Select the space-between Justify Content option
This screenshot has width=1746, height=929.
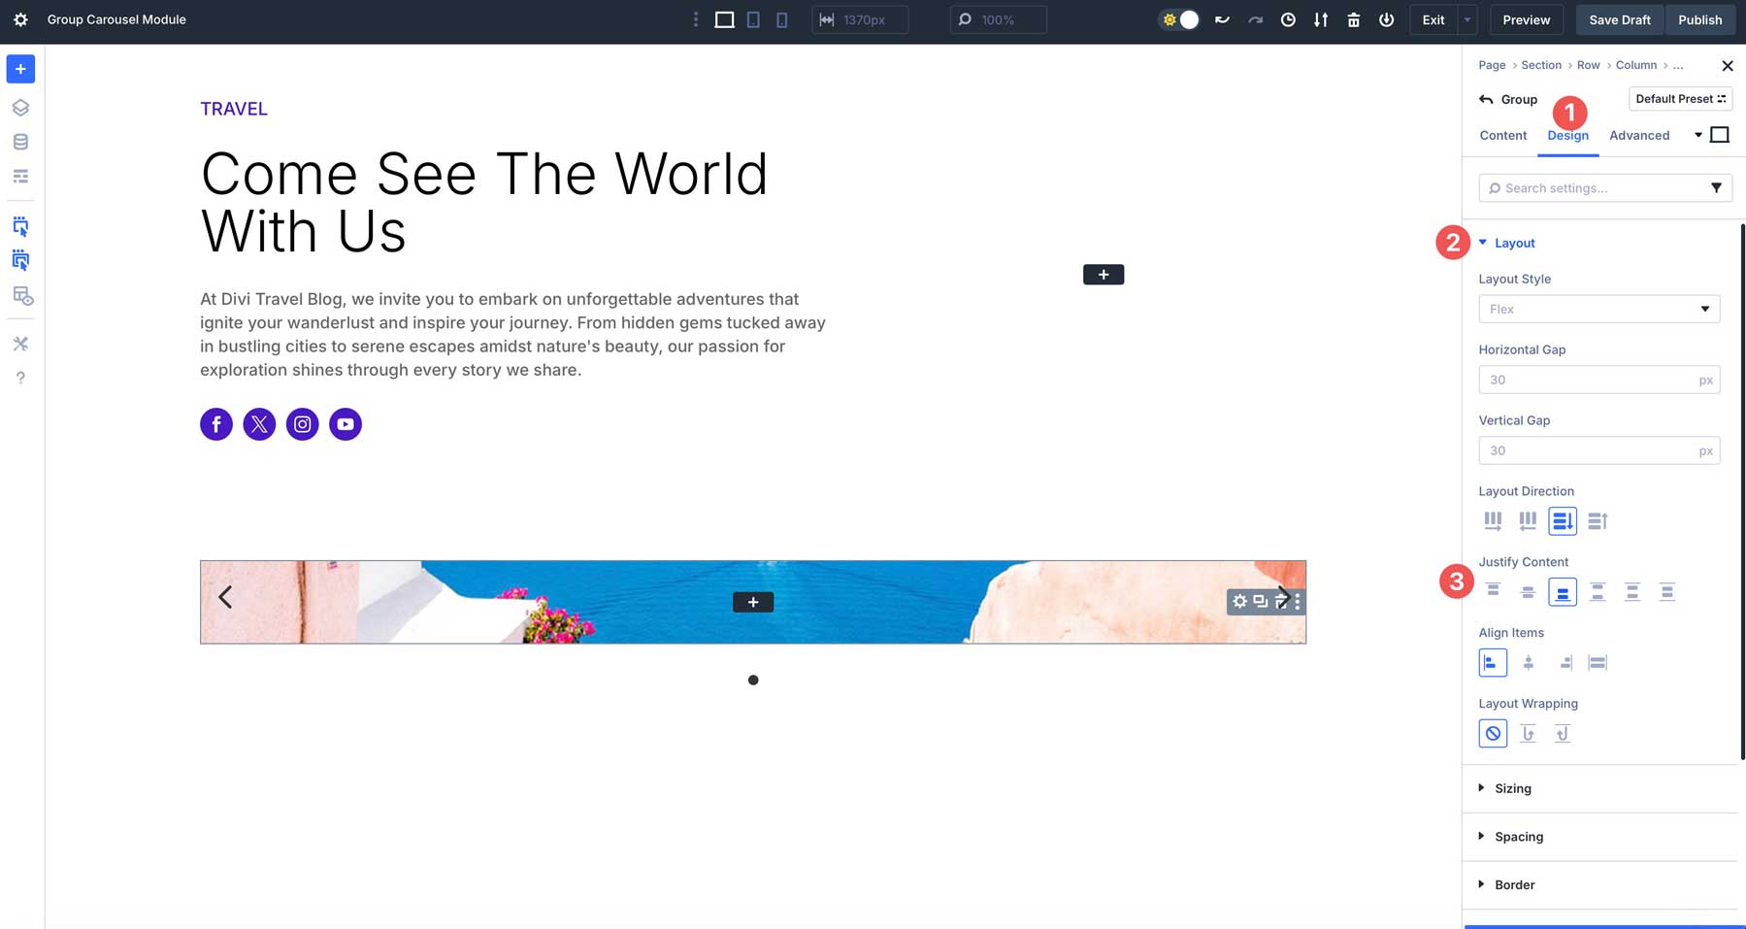tap(1598, 591)
